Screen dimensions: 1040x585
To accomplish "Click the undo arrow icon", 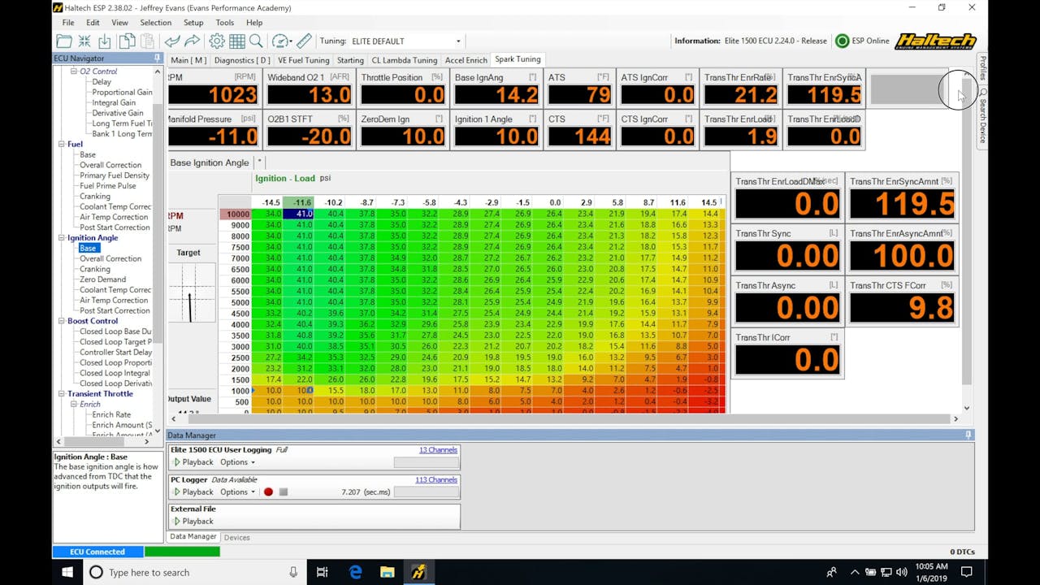I will [x=172, y=41].
